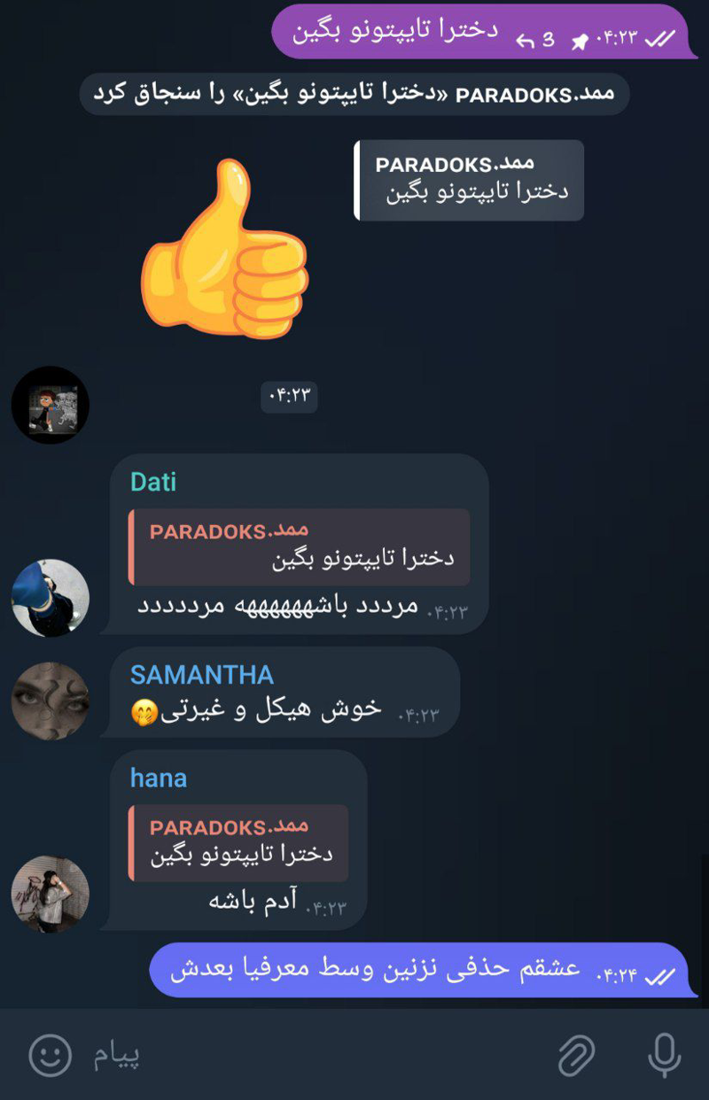Tap the paperclip attachment icon
The width and height of the screenshot is (709, 1100).
[576, 1055]
